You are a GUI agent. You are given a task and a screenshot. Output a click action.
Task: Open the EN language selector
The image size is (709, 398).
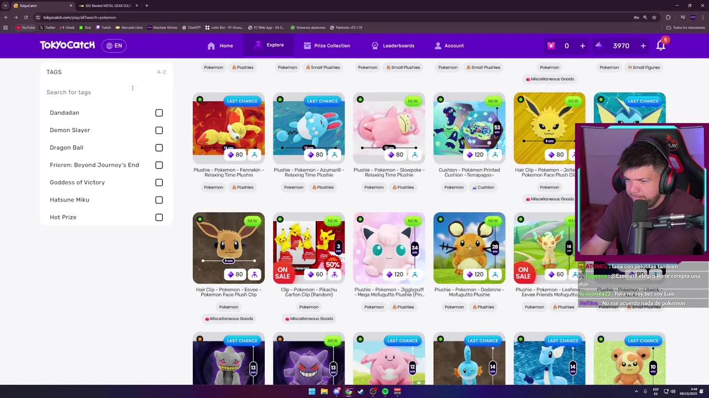pos(114,46)
